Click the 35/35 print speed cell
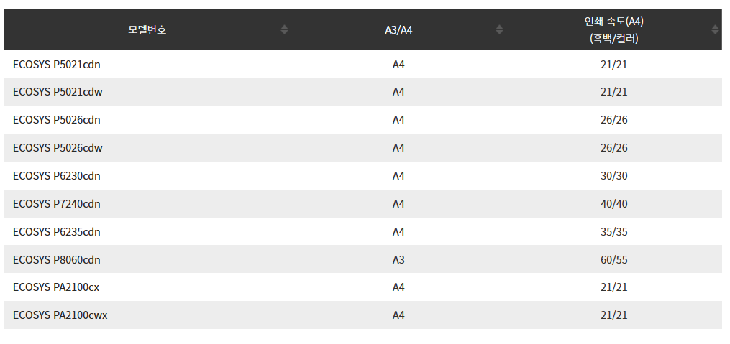Screen dimensions: 730x344 click(613, 232)
